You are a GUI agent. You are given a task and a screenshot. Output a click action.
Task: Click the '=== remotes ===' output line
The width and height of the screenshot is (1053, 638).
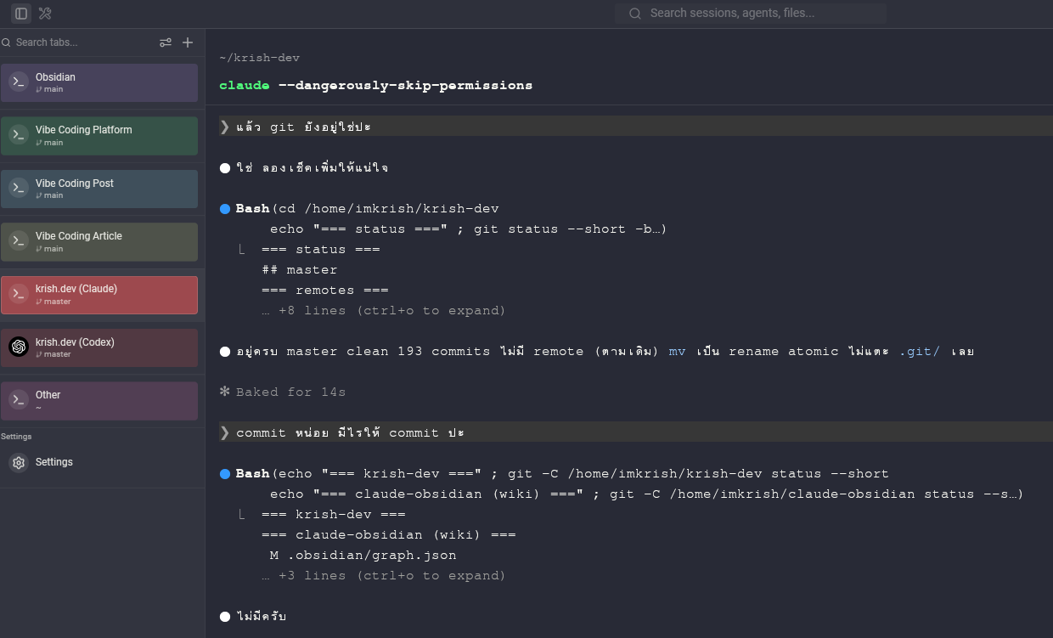325,290
